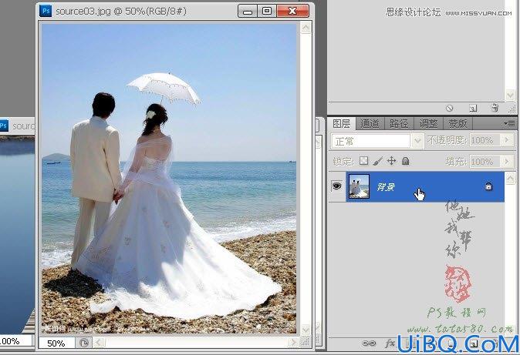Click scroll down arrow of source03.jpg window
The width and height of the screenshot is (520, 355).
tap(306, 330)
